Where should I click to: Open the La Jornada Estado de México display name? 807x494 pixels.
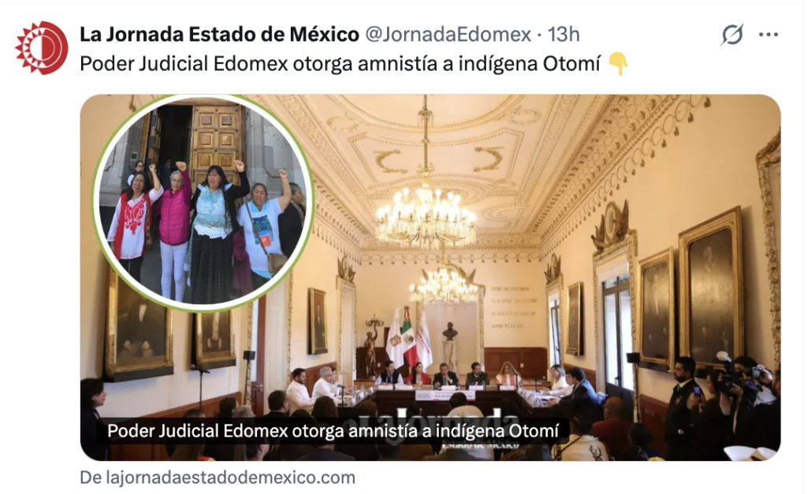click(x=219, y=35)
